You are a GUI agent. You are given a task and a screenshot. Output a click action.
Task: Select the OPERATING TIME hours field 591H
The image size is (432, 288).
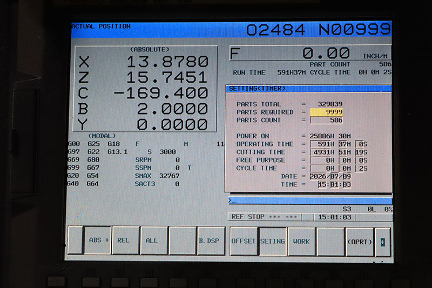322,144
